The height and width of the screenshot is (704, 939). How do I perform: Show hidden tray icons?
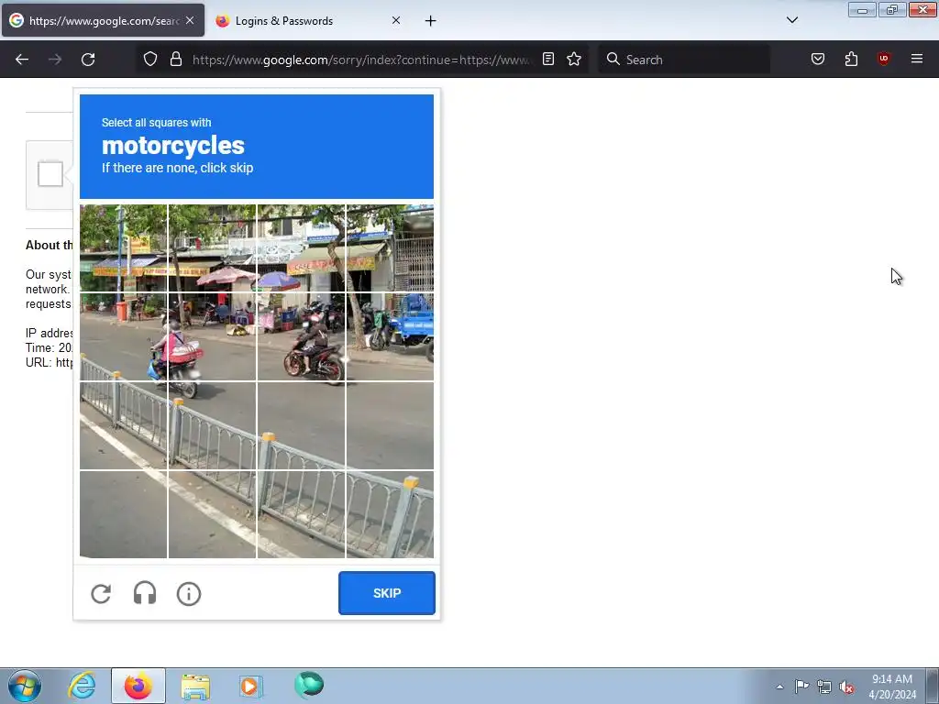pyautogui.click(x=779, y=687)
